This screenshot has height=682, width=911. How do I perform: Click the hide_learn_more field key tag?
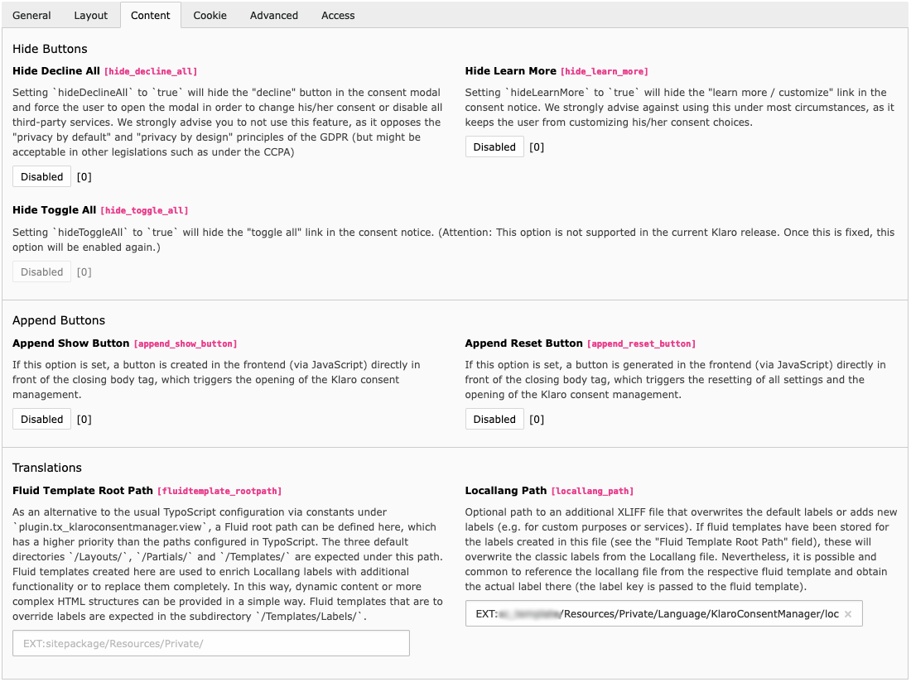(604, 72)
